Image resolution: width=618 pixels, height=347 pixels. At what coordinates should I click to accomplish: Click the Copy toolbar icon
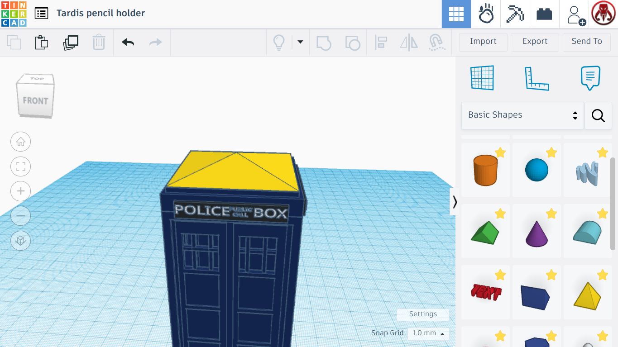pyautogui.click(x=14, y=43)
